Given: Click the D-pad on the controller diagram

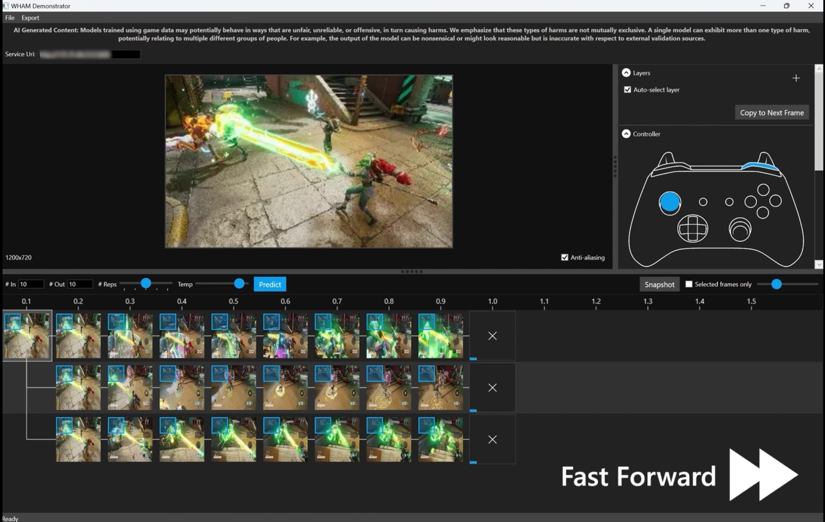Looking at the screenshot, I should (693, 229).
